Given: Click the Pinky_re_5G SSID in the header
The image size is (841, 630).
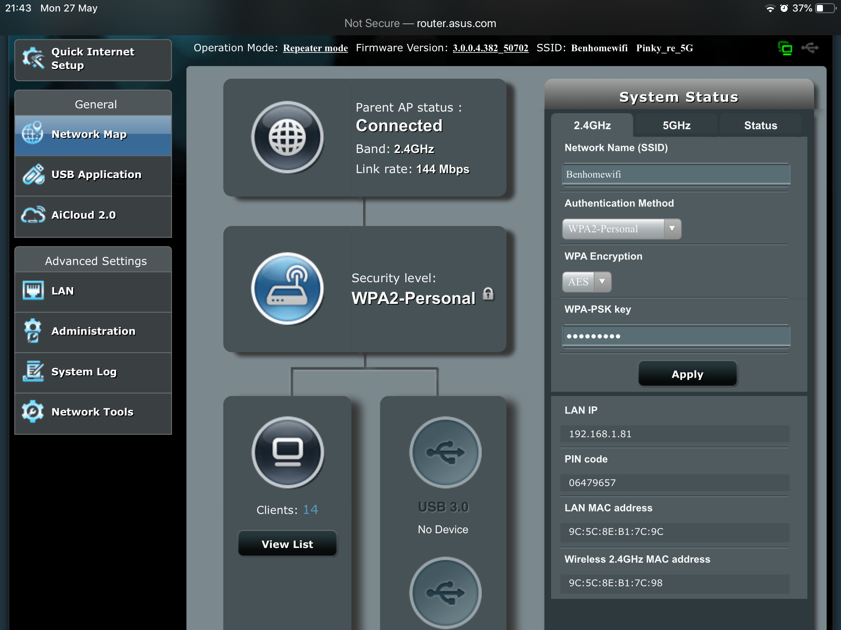Looking at the screenshot, I should coord(664,48).
